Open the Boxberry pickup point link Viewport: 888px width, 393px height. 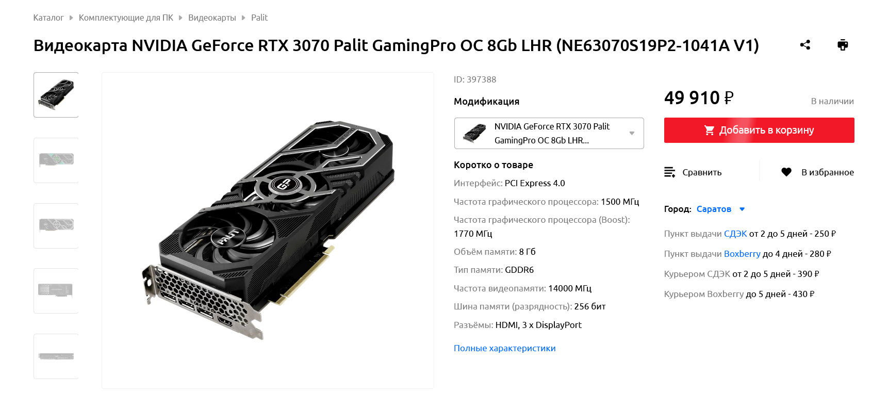tap(742, 254)
